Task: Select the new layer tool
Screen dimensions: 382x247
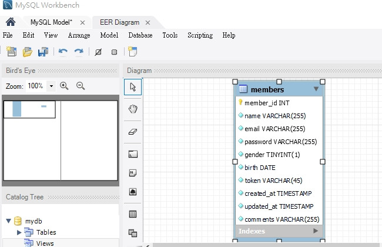Action: point(133,154)
